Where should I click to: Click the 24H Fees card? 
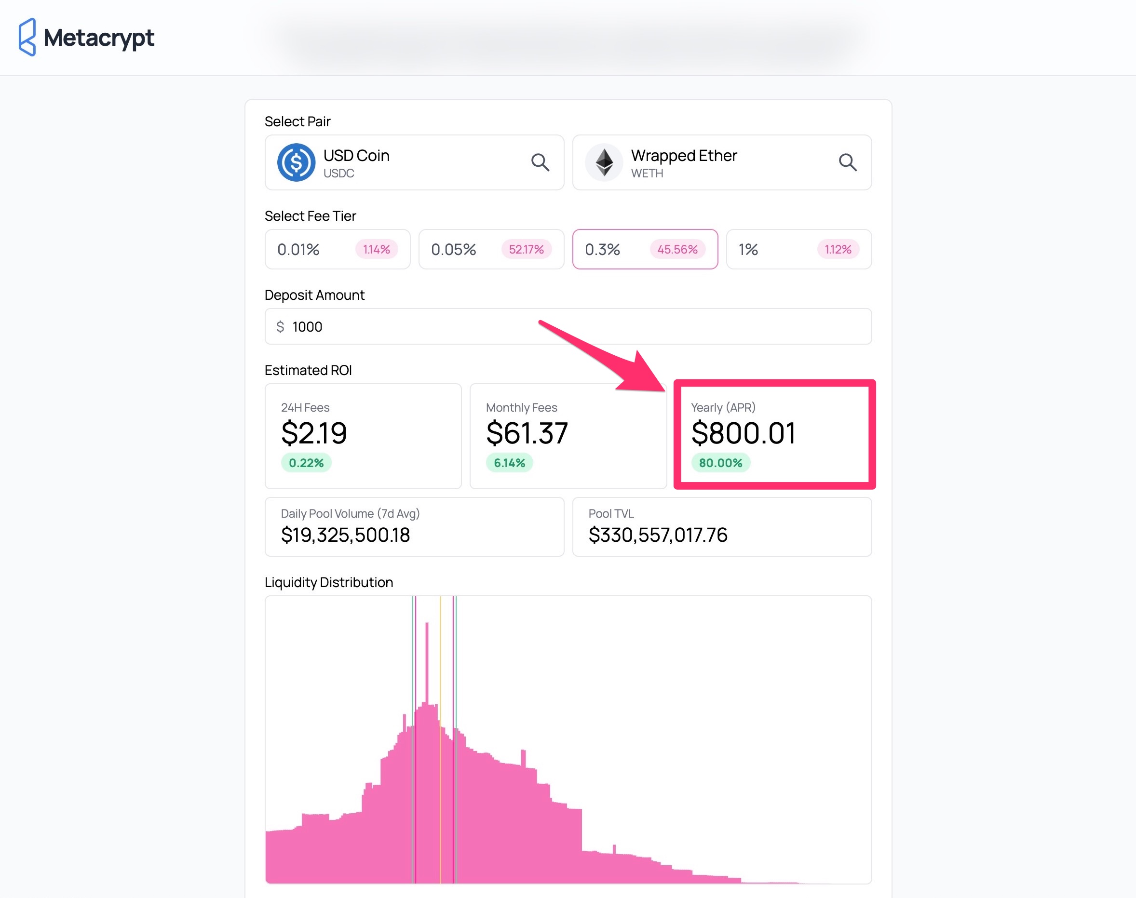[x=364, y=436]
